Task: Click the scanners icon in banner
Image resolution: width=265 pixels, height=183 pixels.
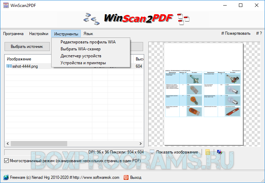Action: pos(92,18)
